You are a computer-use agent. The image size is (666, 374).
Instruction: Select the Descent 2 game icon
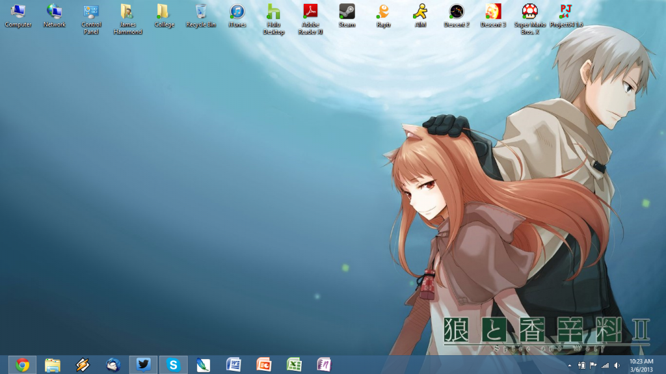[x=457, y=16]
